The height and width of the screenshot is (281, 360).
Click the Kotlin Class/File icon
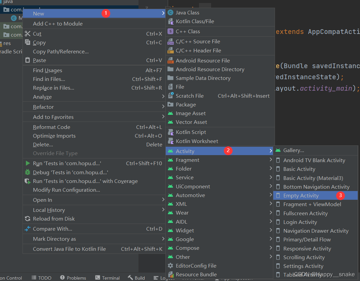click(x=170, y=21)
